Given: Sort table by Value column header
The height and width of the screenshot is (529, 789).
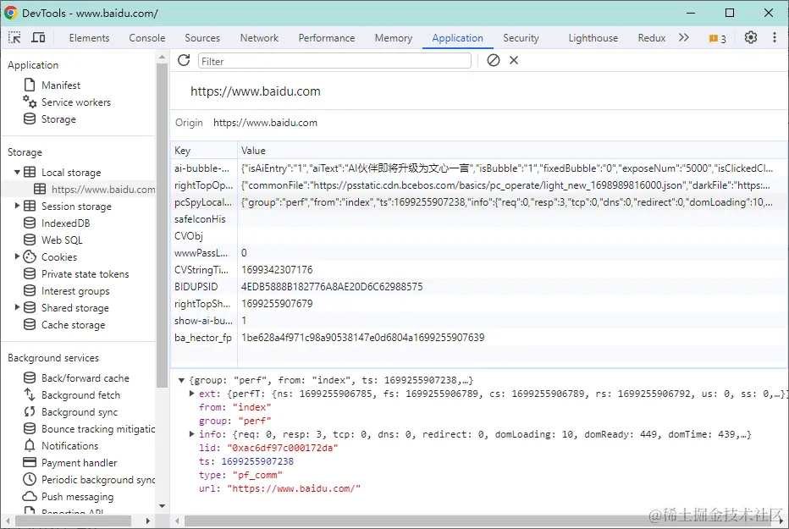Looking at the screenshot, I should (513, 151).
